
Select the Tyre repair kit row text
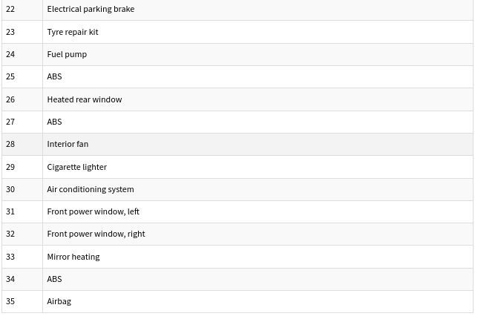pos(73,32)
